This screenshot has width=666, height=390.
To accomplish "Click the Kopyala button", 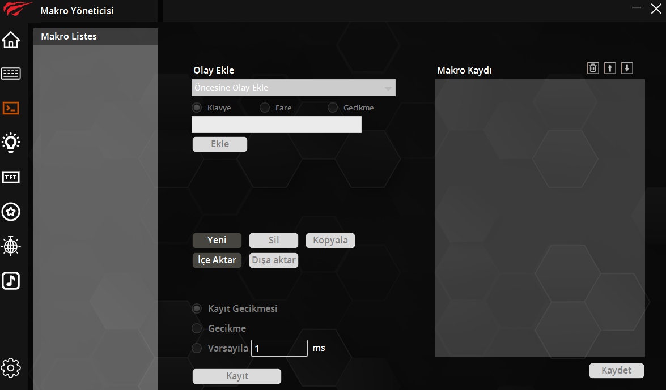I will 330,240.
